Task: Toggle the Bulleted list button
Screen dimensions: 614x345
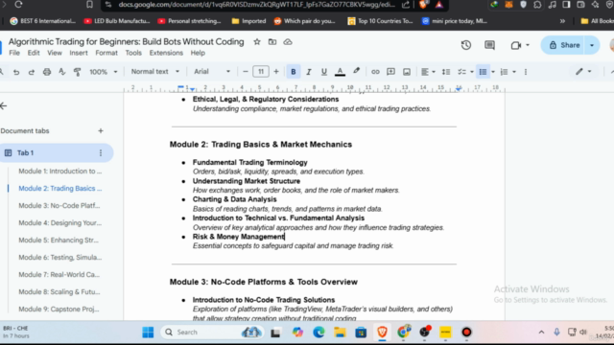Action: coord(483,72)
